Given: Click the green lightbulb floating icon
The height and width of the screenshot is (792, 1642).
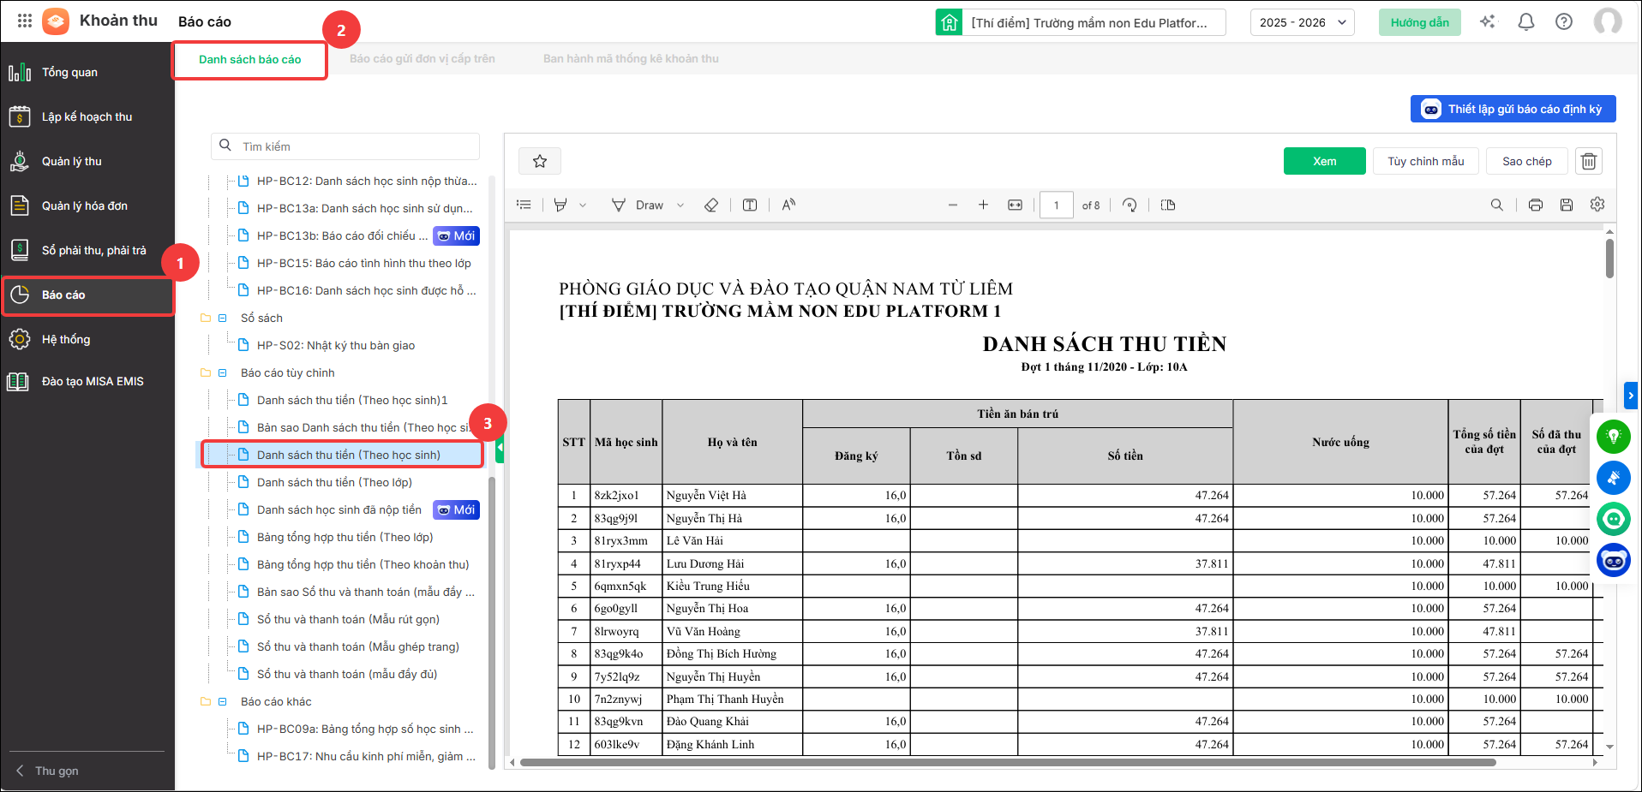Looking at the screenshot, I should (x=1614, y=437).
